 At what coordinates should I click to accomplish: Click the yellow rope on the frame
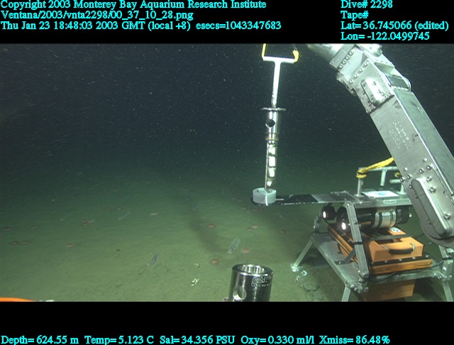(x=375, y=167)
